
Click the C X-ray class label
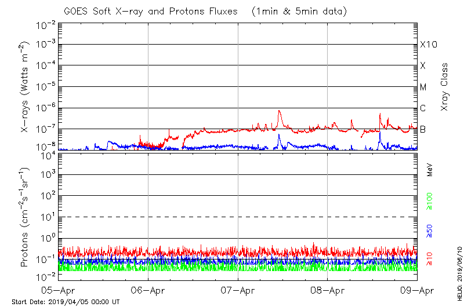(x=423, y=108)
